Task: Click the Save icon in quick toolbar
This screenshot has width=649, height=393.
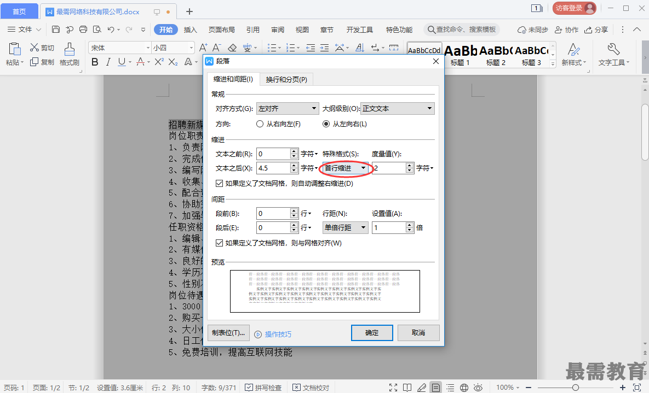Action: point(56,30)
